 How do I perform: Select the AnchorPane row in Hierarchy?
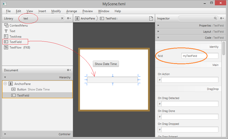37,84
